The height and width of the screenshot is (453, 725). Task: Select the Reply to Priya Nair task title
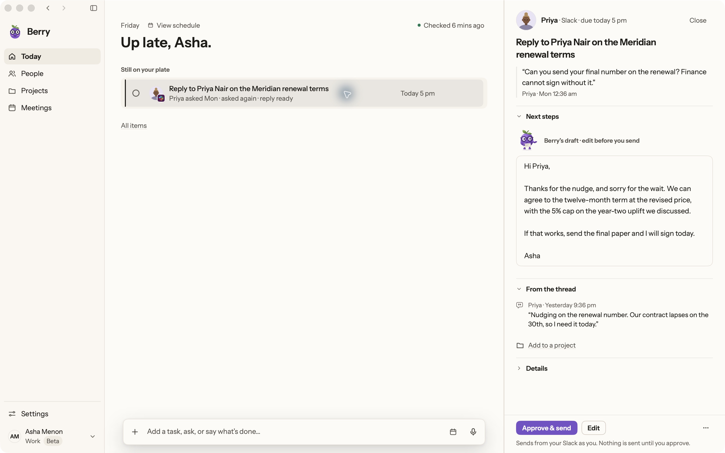249,89
